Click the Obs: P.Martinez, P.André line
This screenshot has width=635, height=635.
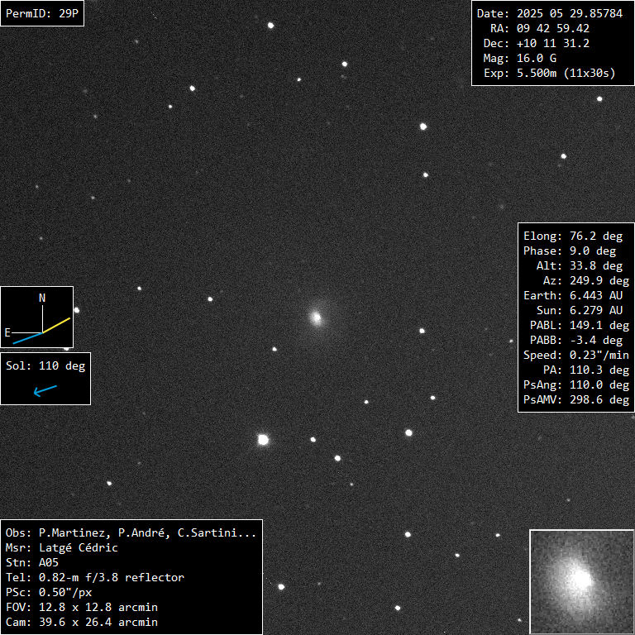point(131,533)
